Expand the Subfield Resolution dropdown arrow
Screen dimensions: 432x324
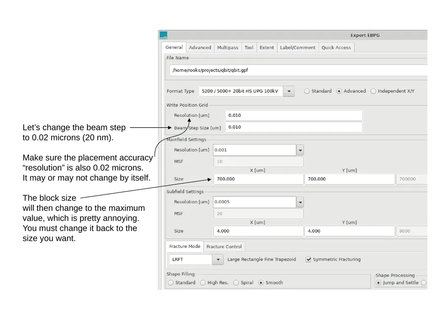click(300, 202)
